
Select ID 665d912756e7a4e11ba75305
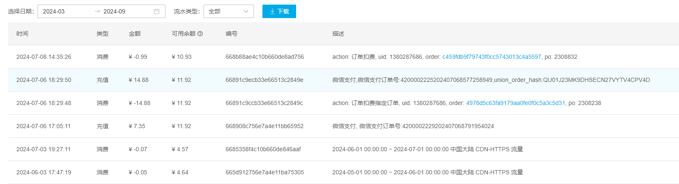pyautogui.click(x=265, y=172)
